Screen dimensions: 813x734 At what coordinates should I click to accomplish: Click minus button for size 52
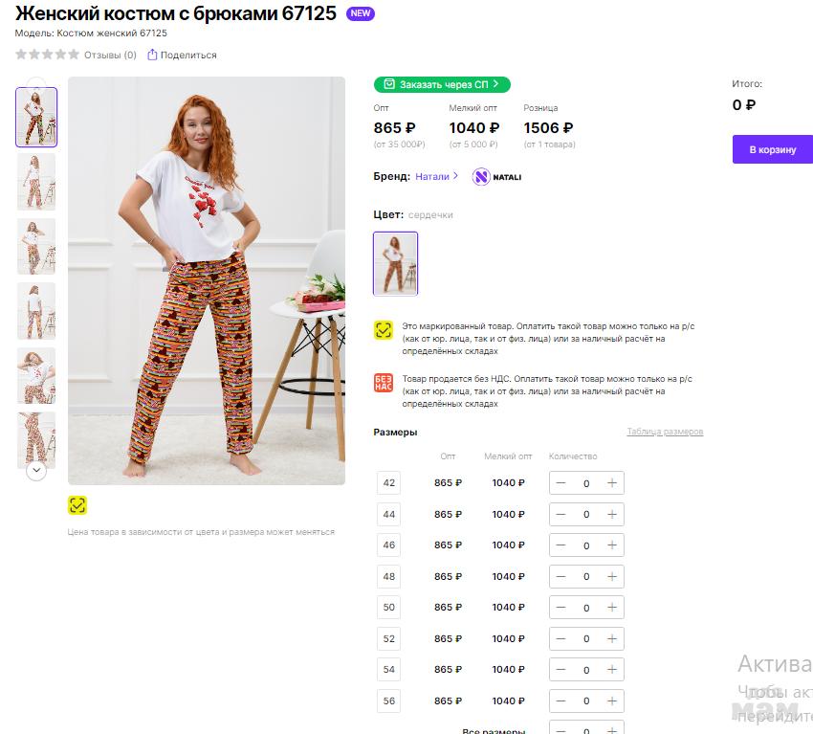(x=560, y=638)
